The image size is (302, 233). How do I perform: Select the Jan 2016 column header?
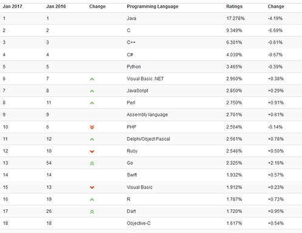point(56,7)
